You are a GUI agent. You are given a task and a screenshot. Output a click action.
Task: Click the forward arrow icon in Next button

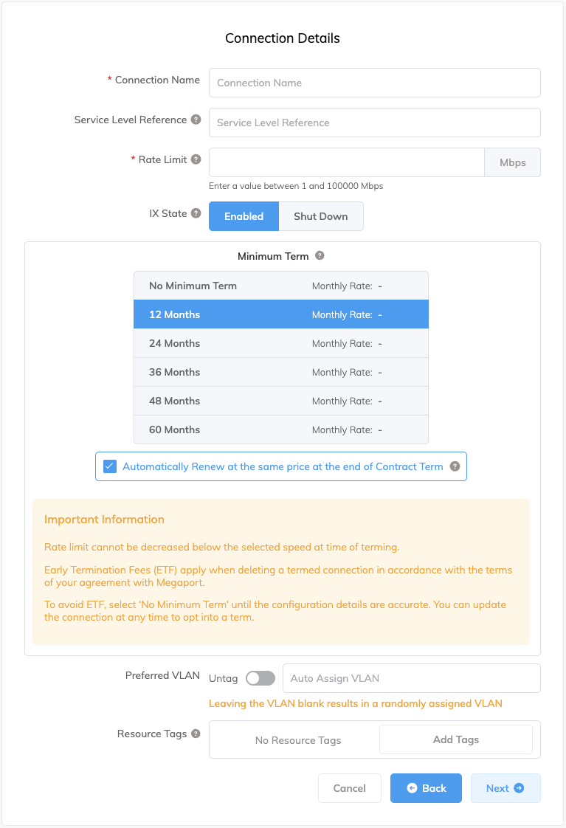(519, 788)
